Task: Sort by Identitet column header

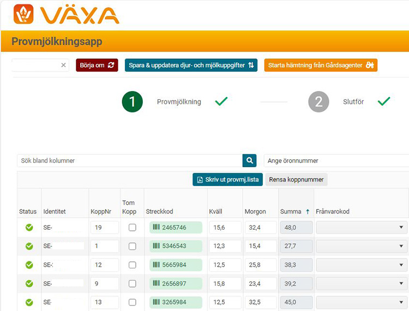Action: tap(54, 211)
